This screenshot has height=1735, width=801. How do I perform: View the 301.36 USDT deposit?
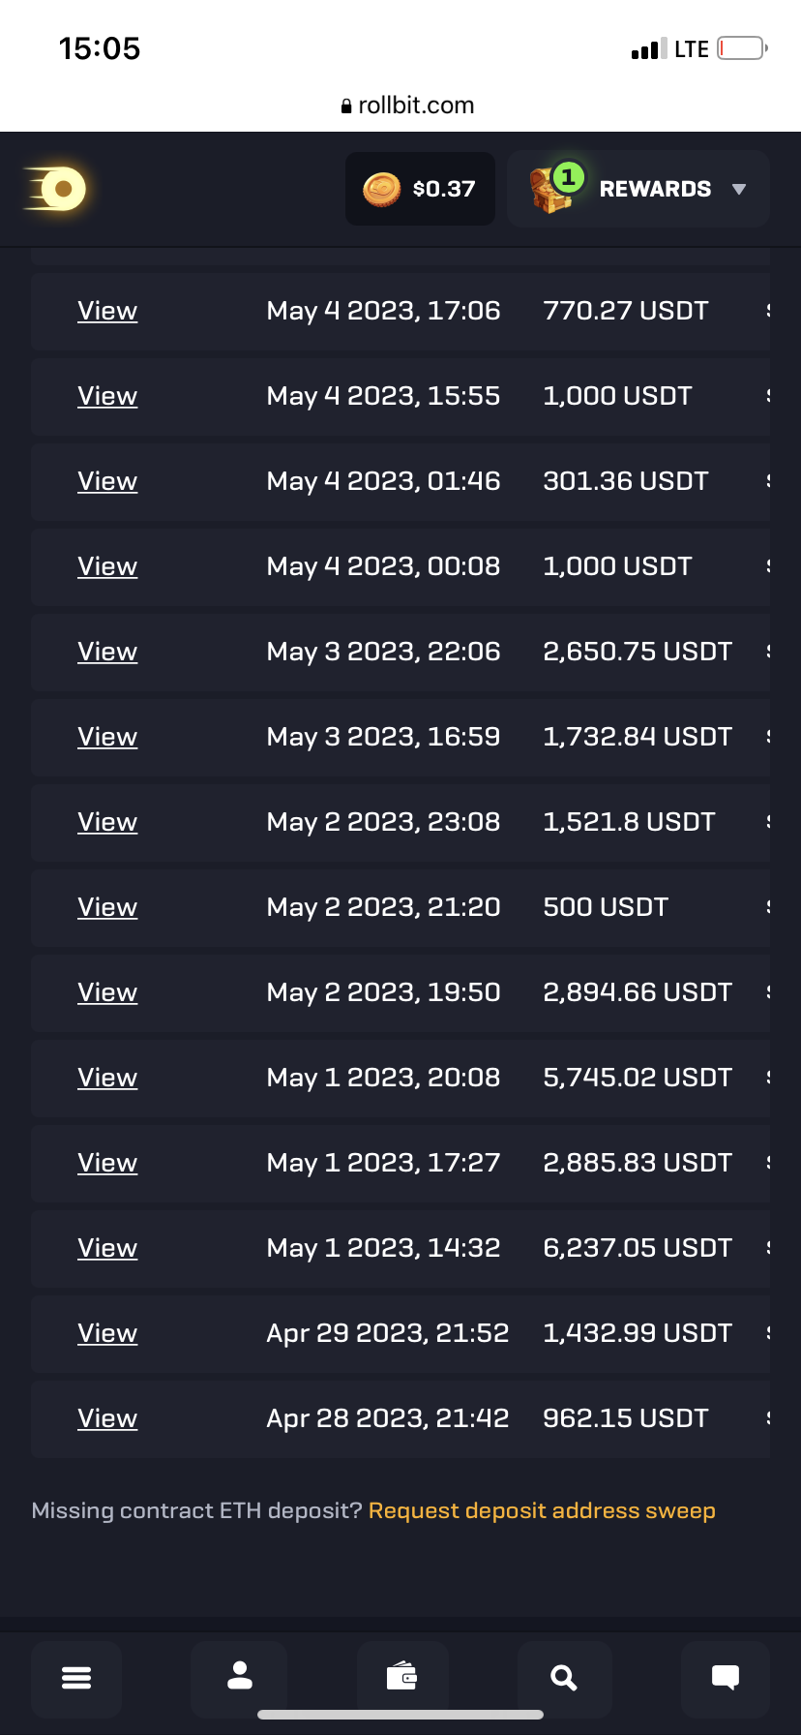[107, 481]
